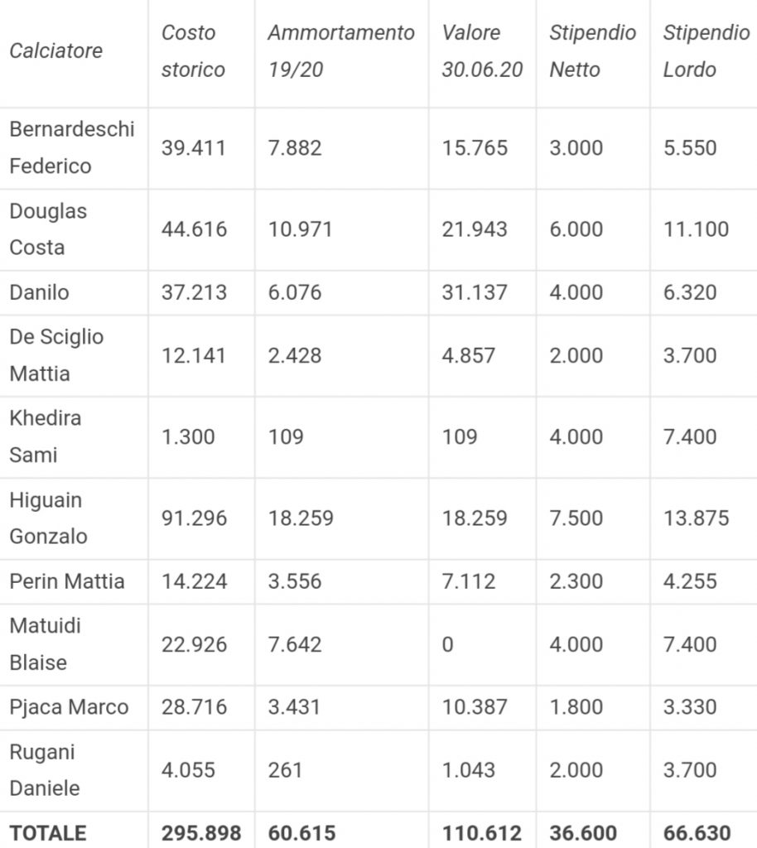Click the Valore 30.06.20 column header
The height and width of the screenshot is (848, 757).
(482, 51)
